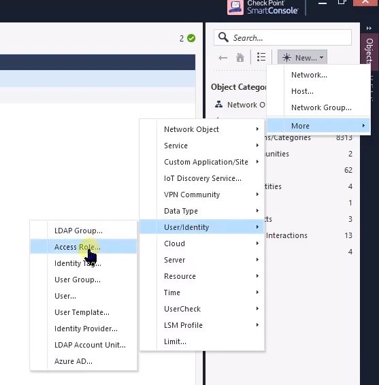
Task: Open the Objects side tab
Action: coord(369,50)
